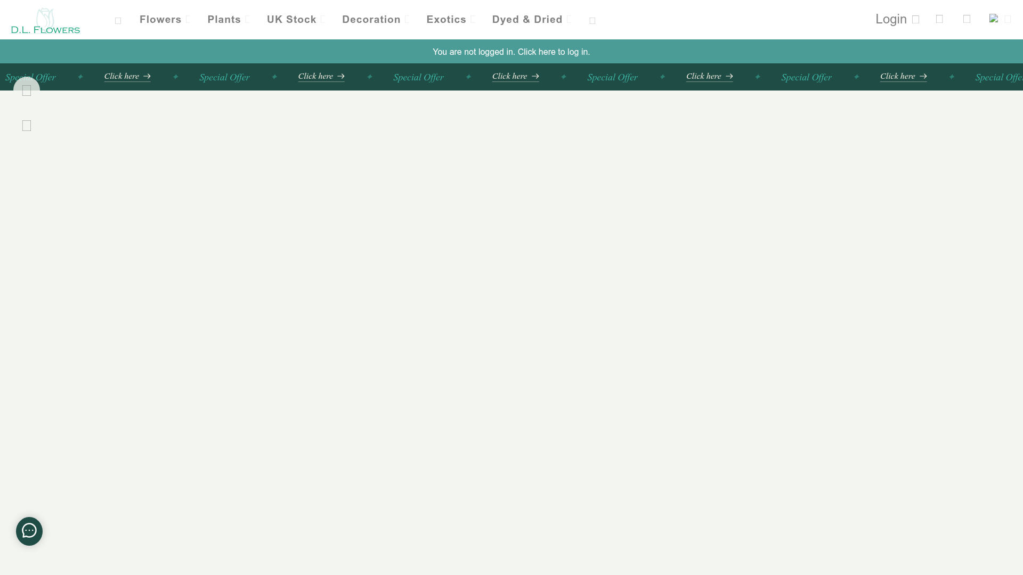Open the UK Stock menu

[291, 20]
